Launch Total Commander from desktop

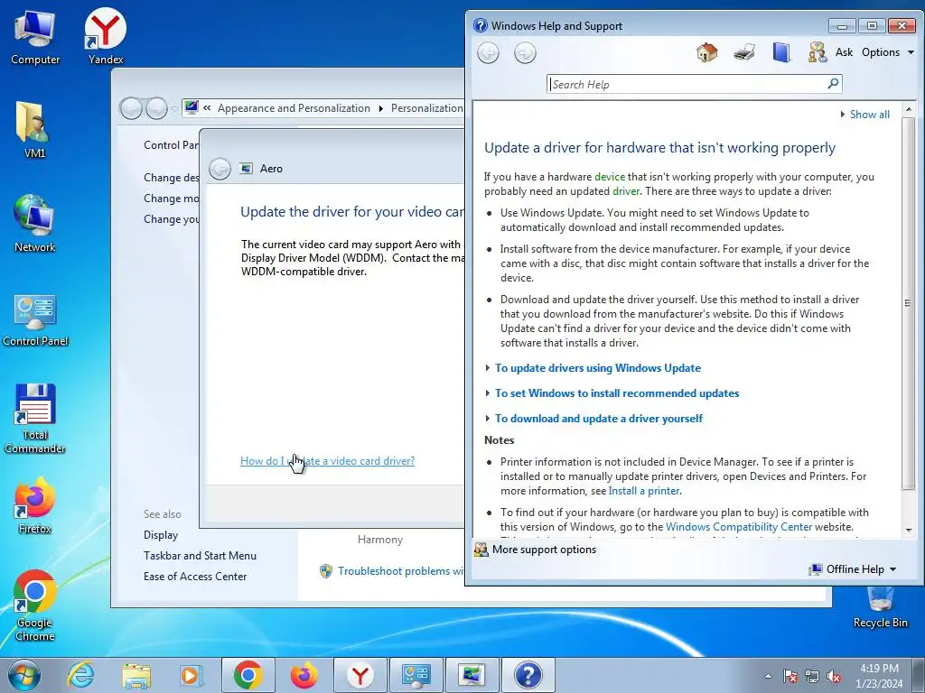point(35,419)
